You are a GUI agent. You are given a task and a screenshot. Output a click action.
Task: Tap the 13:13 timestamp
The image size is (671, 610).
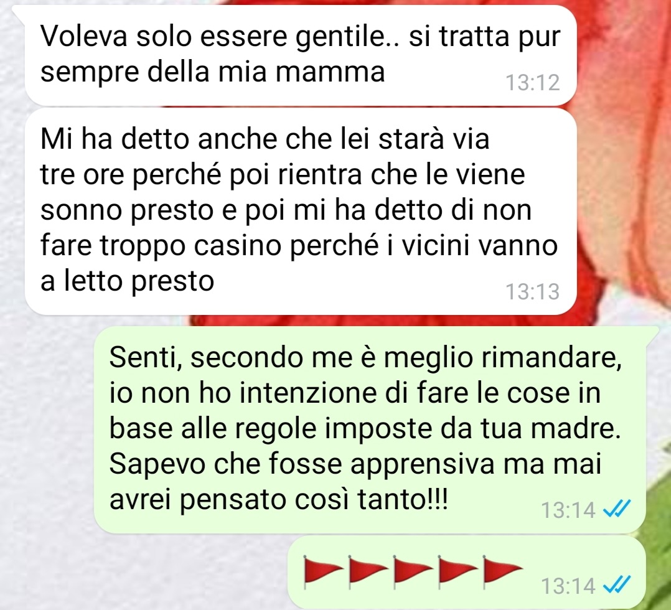click(x=533, y=291)
